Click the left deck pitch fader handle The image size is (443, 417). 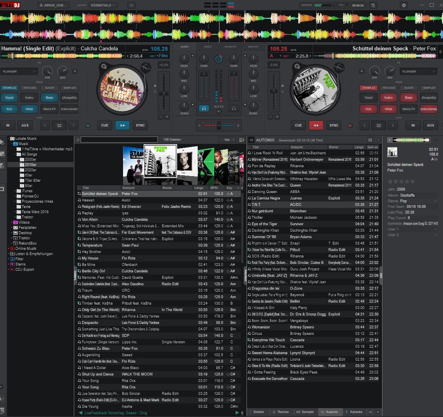[164, 93]
